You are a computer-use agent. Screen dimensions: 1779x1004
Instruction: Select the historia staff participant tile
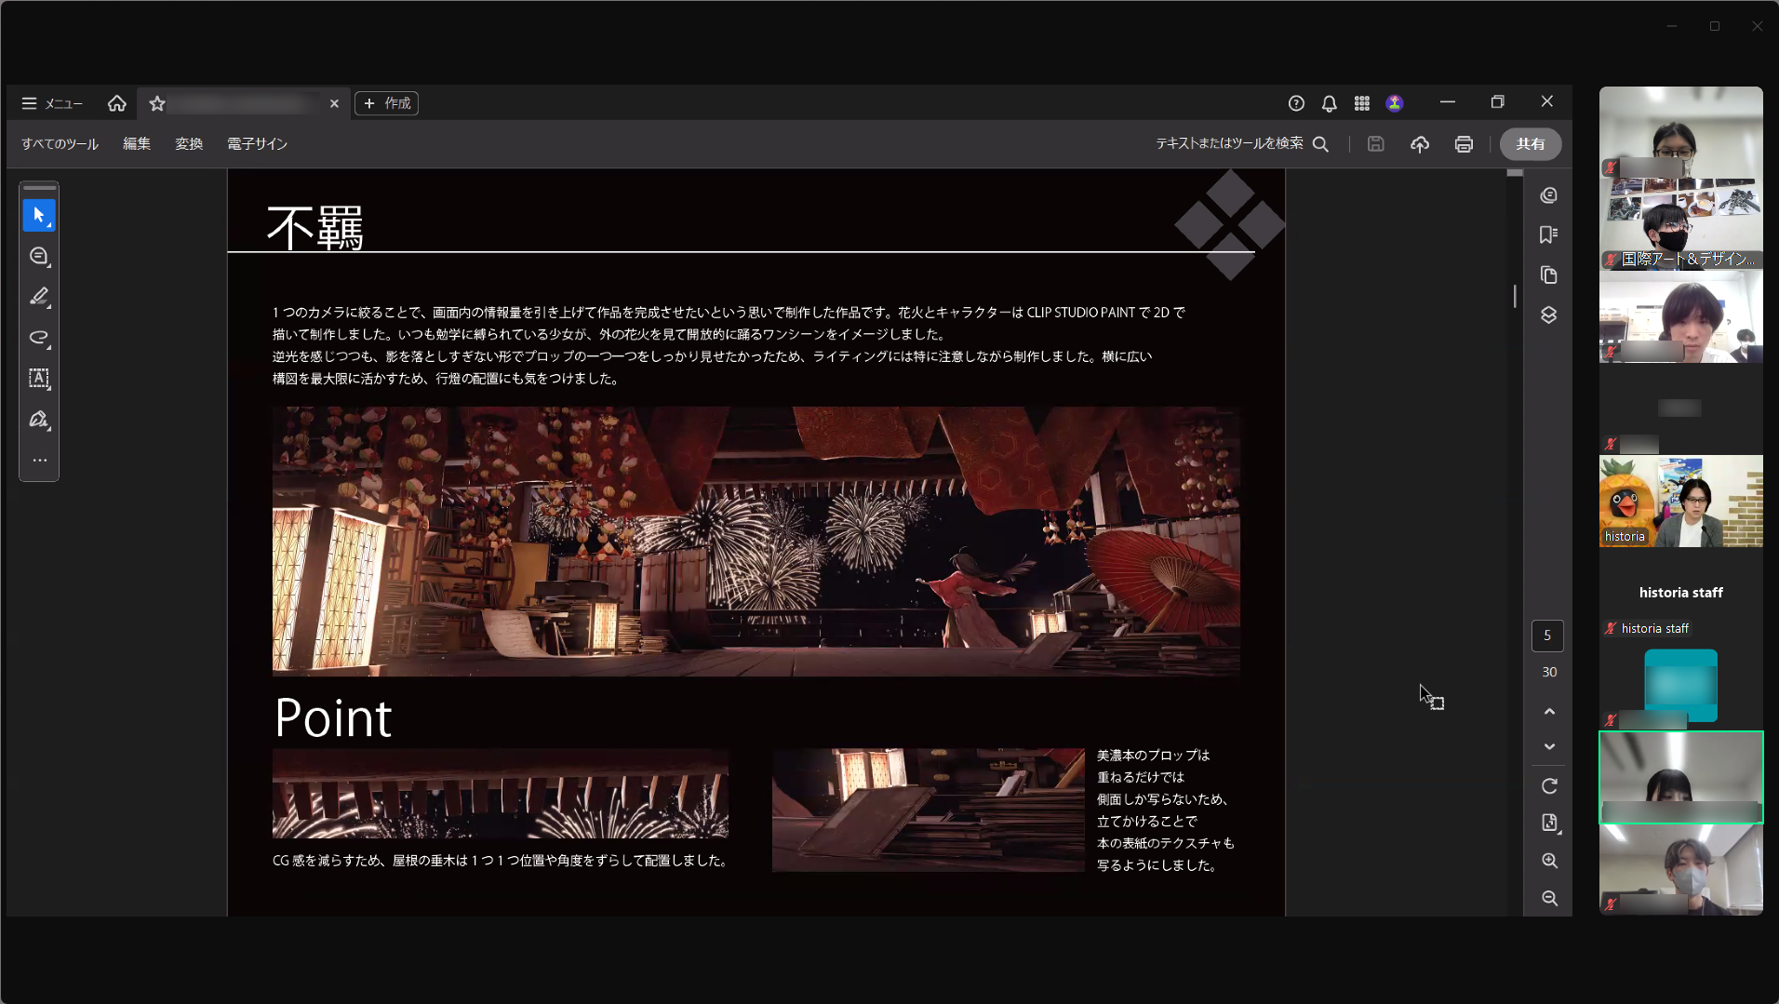1680,593
